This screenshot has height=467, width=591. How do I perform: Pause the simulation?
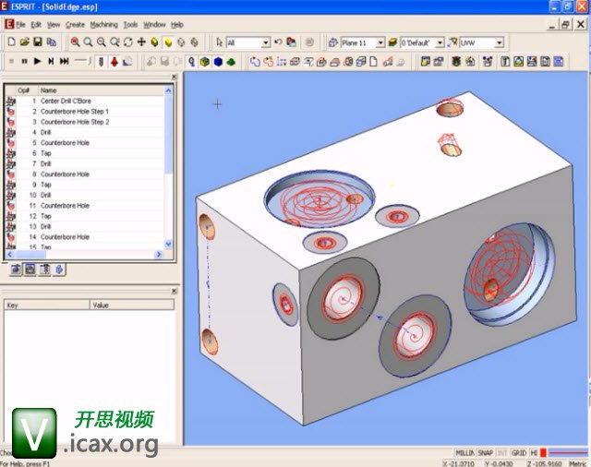24,61
